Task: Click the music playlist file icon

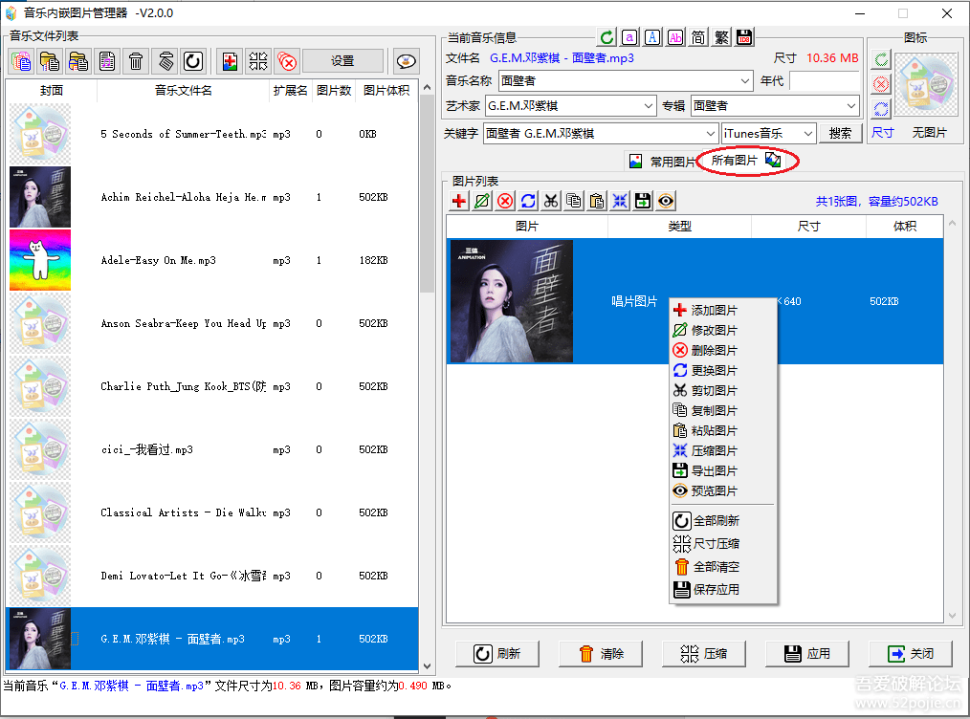Action: pyautogui.click(x=107, y=61)
